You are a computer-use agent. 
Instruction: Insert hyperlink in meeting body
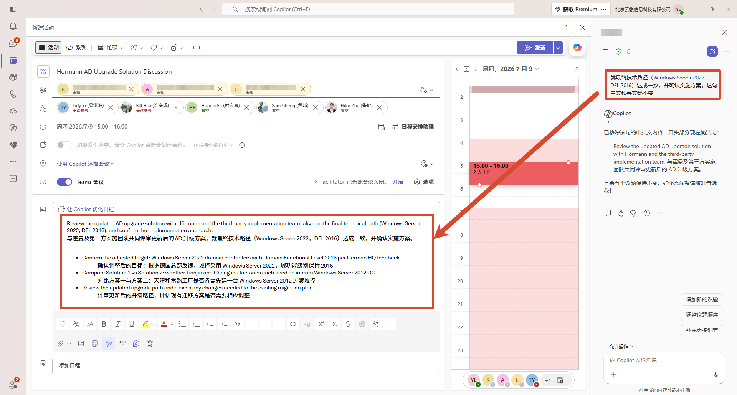[293, 324]
